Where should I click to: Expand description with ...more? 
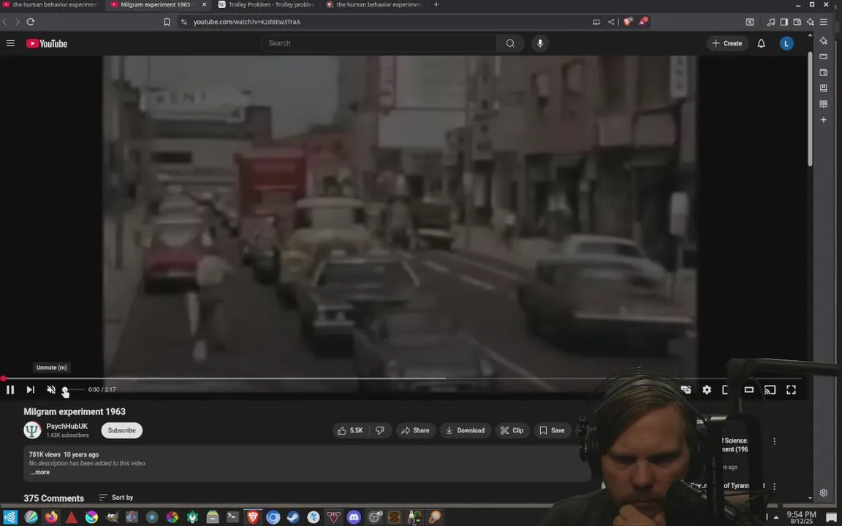pos(39,473)
